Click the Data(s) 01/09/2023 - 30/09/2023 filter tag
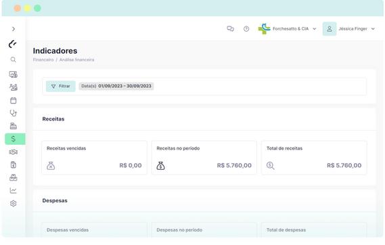Image resolution: width=385 pixels, height=245 pixels. pyautogui.click(x=116, y=86)
